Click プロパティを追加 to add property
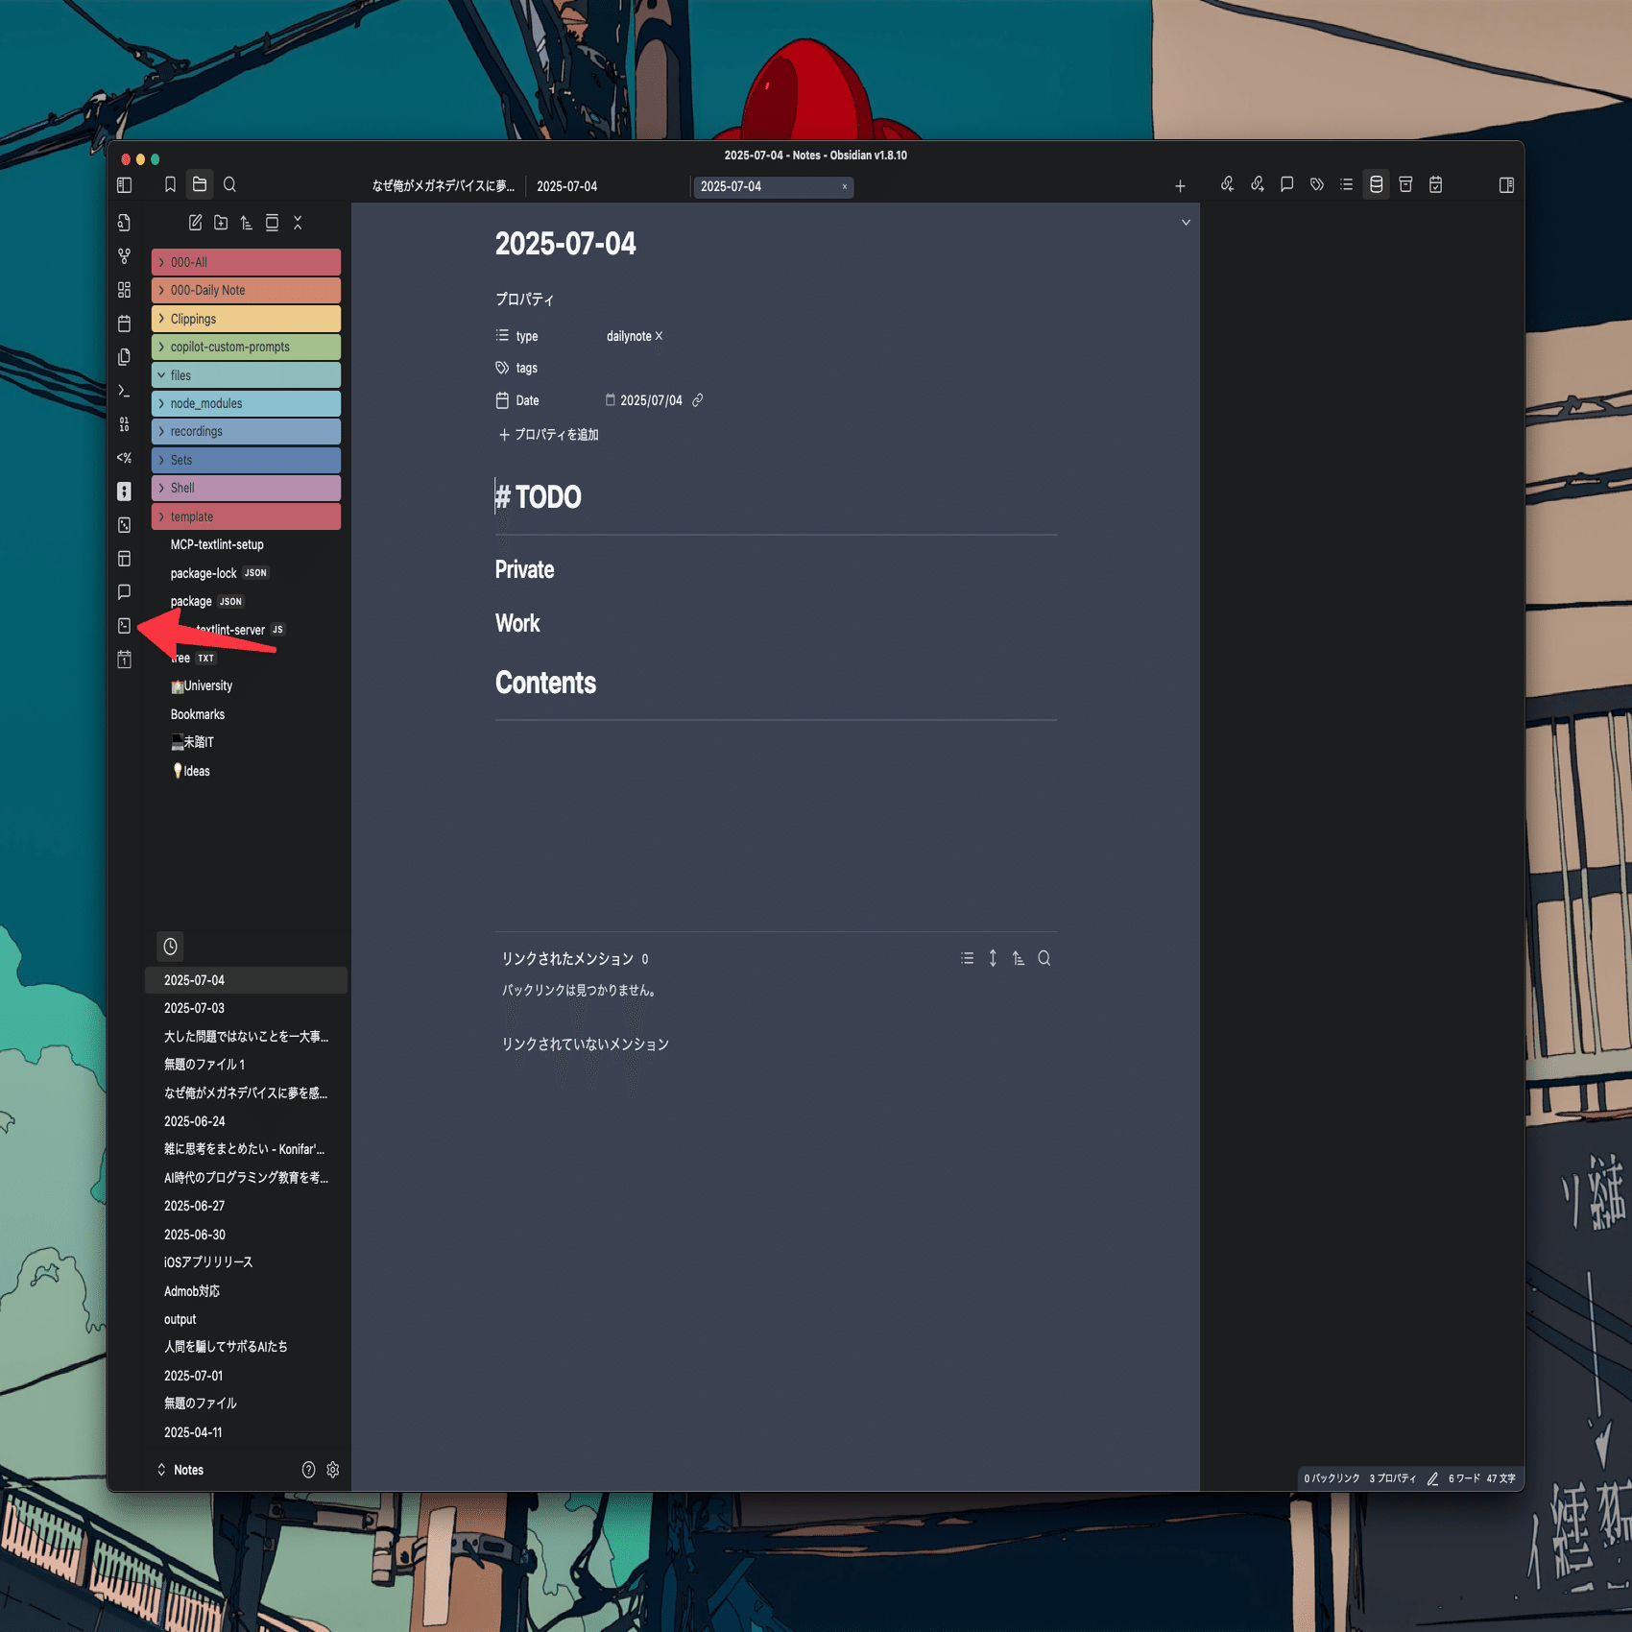Image resolution: width=1632 pixels, height=1632 pixels. tap(548, 435)
